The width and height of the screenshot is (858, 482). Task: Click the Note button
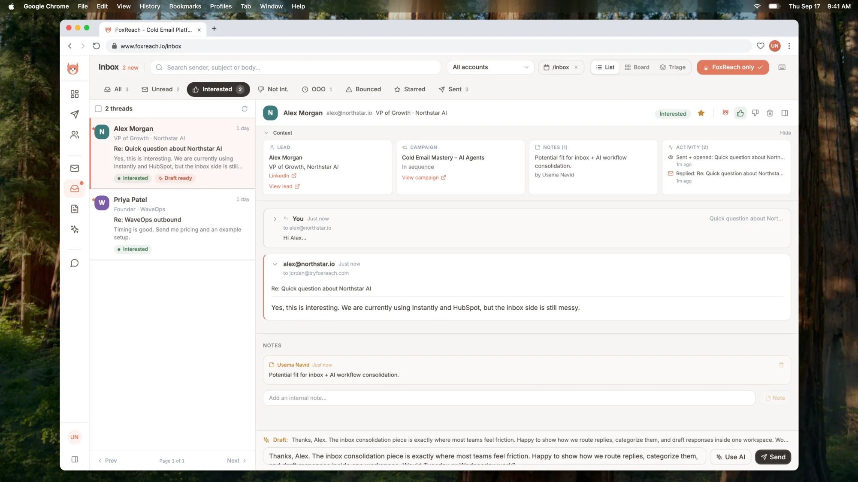[775, 398]
